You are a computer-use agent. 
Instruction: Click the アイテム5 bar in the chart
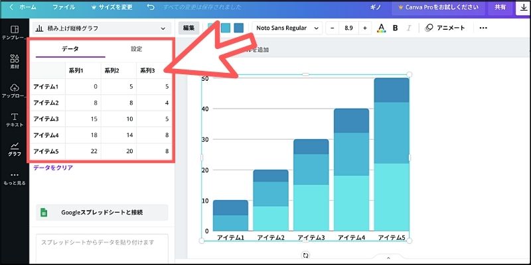click(392, 154)
